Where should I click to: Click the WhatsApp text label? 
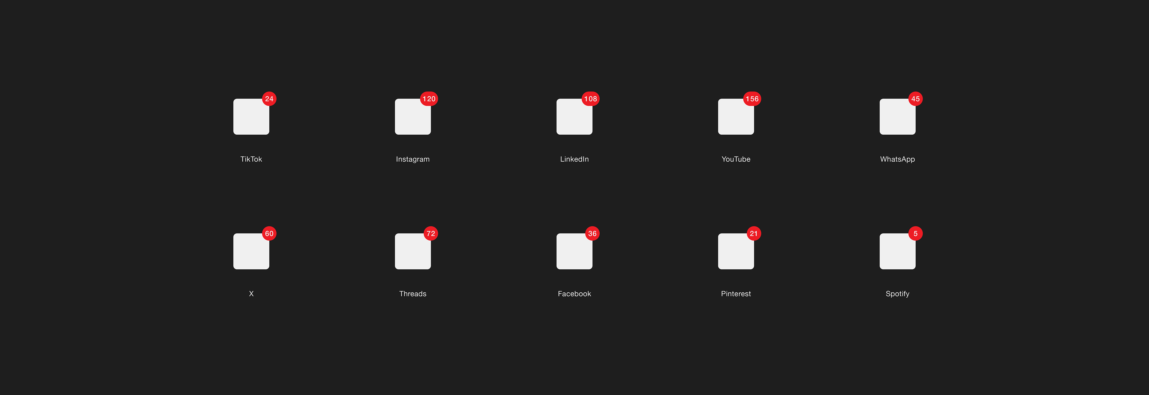[x=897, y=159]
